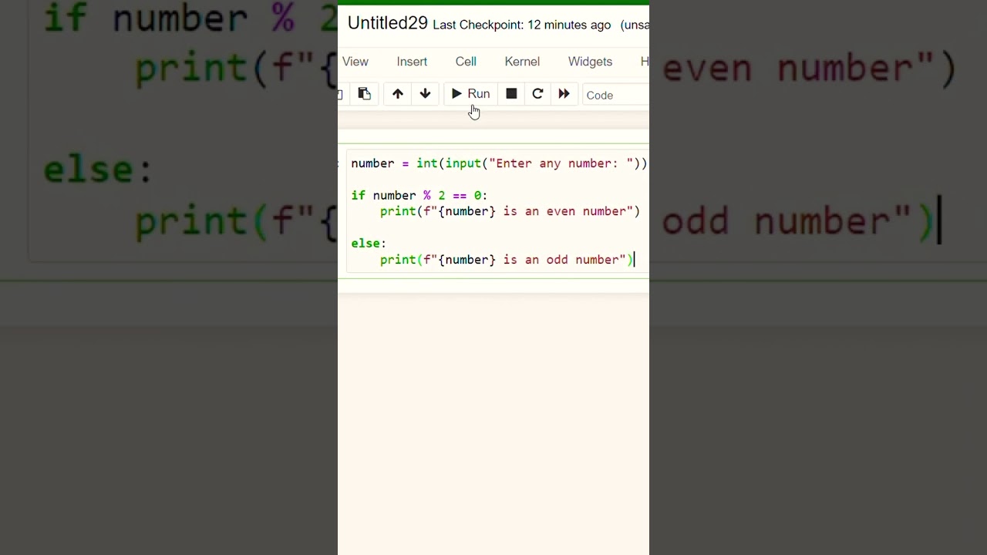This screenshot has width=987, height=555.
Task: Click the 'is an even number' print line
Action: coord(510,211)
